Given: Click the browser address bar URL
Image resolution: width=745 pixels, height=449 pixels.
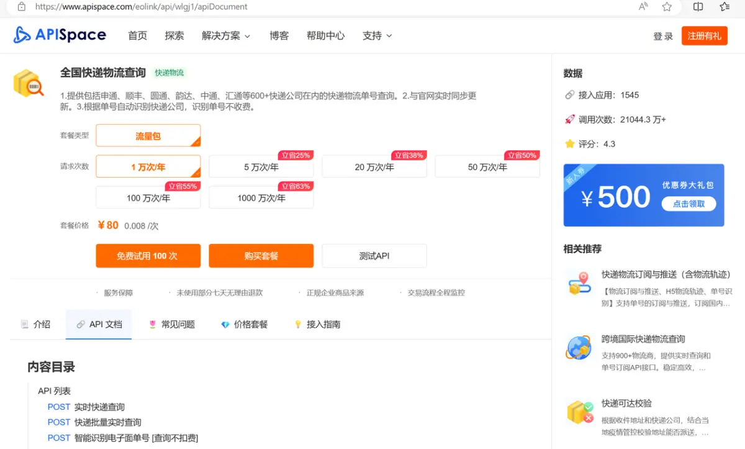Looking at the screenshot, I should click(x=142, y=7).
